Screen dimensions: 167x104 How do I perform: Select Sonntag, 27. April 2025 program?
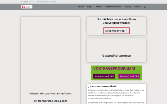pos(129,76)
